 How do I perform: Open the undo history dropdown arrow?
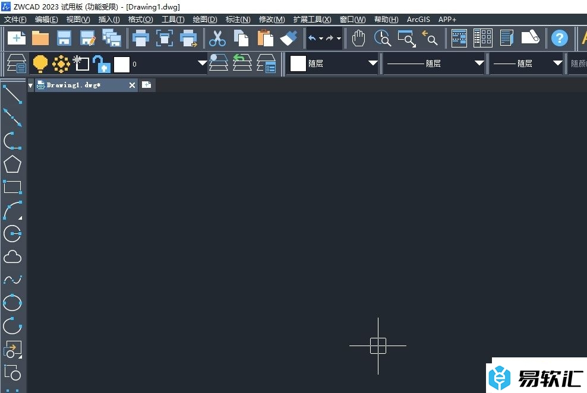(321, 39)
